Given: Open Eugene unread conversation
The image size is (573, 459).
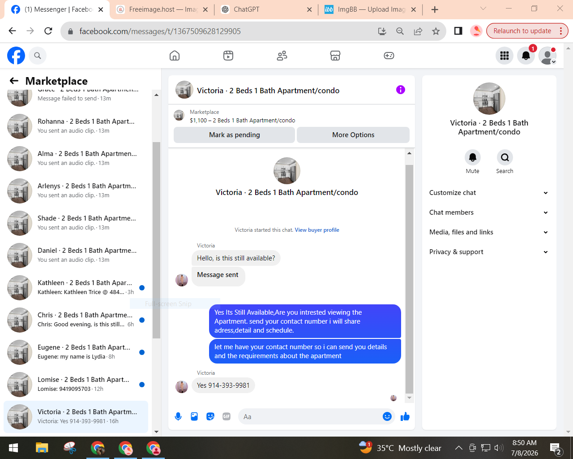Looking at the screenshot, I should point(76,352).
